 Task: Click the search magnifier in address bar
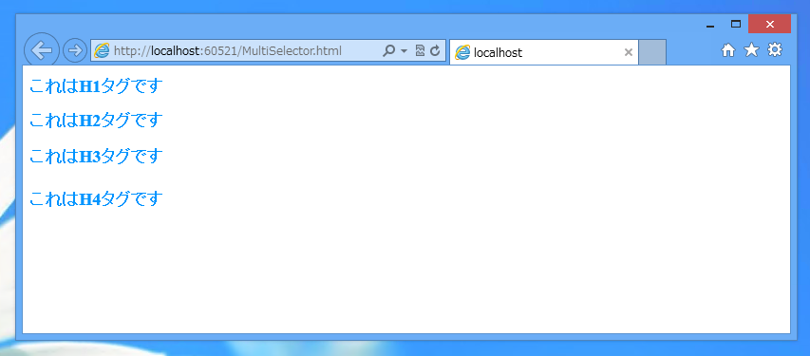click(x=389, y=50)
